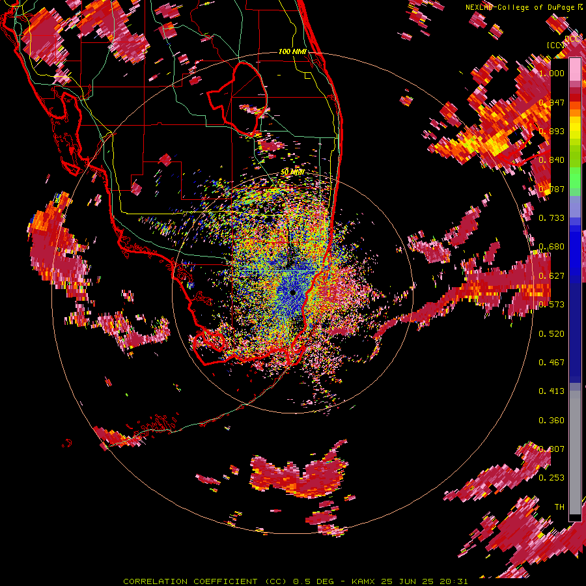The image size is (586, 586).
Task: Click the [CC] label above the color bar
Action: tap(556, 45)
